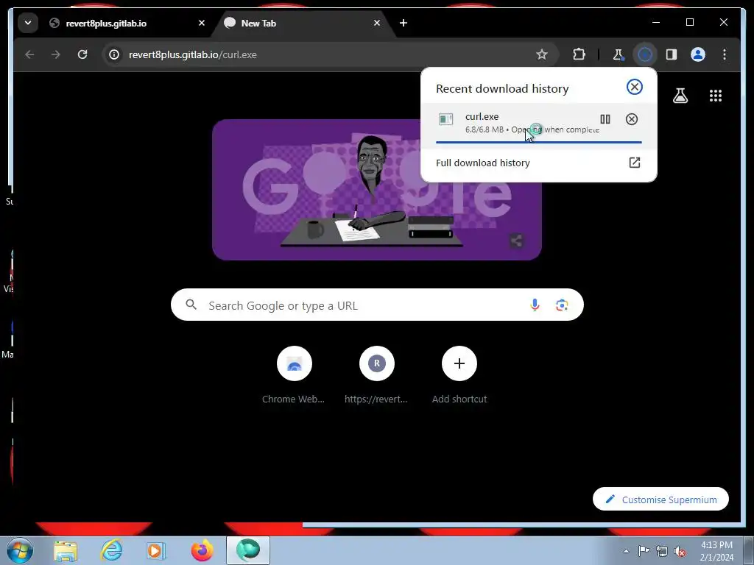Open Full download history
This screenshot has width=754, height=565.
538,163
